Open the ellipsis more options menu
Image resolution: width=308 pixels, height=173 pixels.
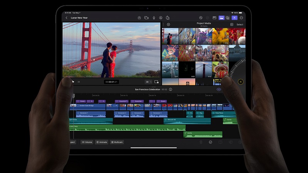(x=241, y=18)
